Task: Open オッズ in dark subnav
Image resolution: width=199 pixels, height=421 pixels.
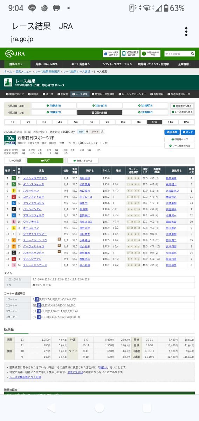Action: [48, 94]
